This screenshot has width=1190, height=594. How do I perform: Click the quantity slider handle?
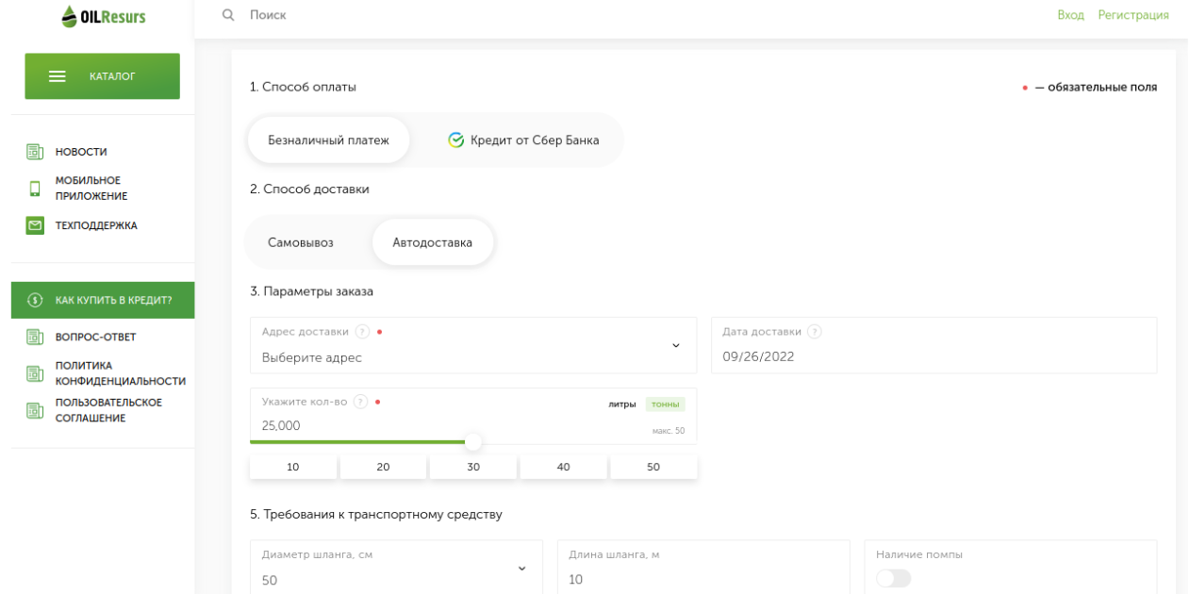pyautogui.click(x=473, y=442)
